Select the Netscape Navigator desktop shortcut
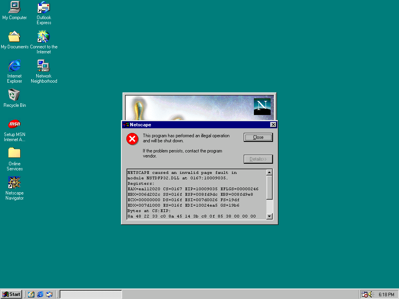Viewport: 399px width, 299px height. 14,188
